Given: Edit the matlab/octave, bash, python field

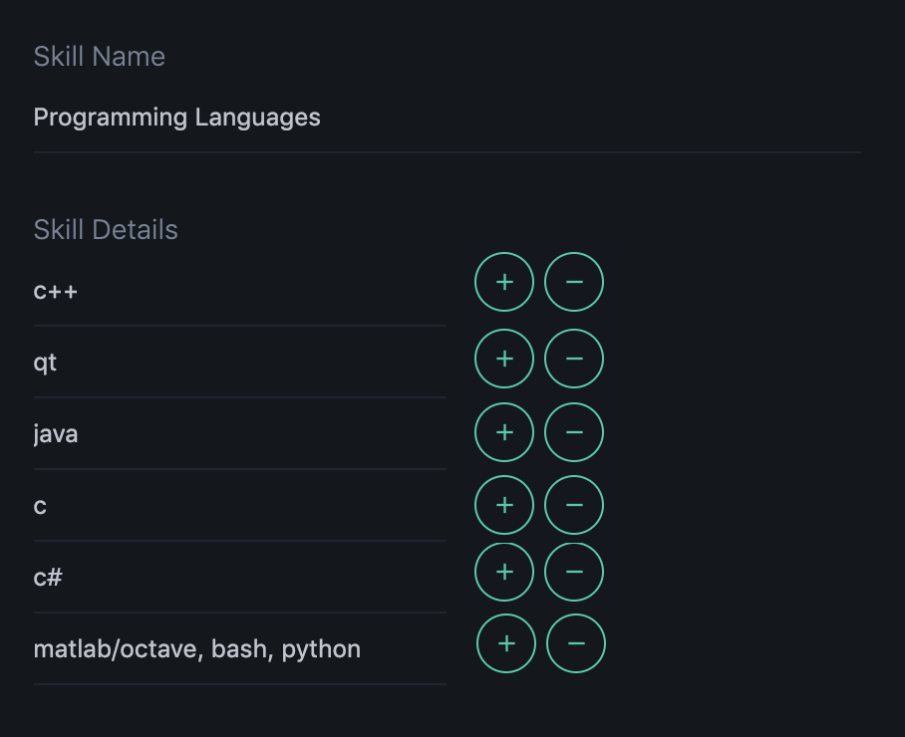Looking at the screenshot, I should 239,649.
